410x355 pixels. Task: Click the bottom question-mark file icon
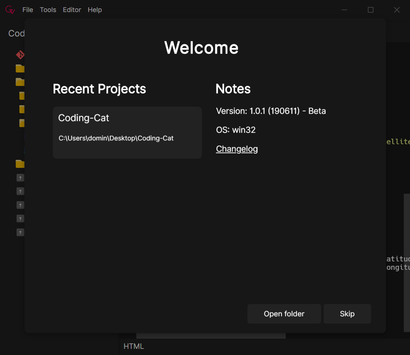20,232
